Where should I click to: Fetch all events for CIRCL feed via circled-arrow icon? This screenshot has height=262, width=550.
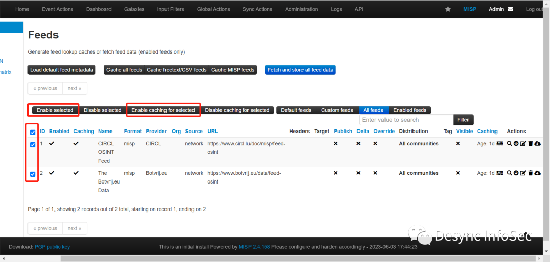coord(516,143)
